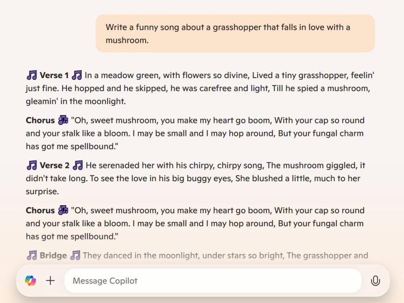Open the Copilot home logo button

tap(30, 280)
